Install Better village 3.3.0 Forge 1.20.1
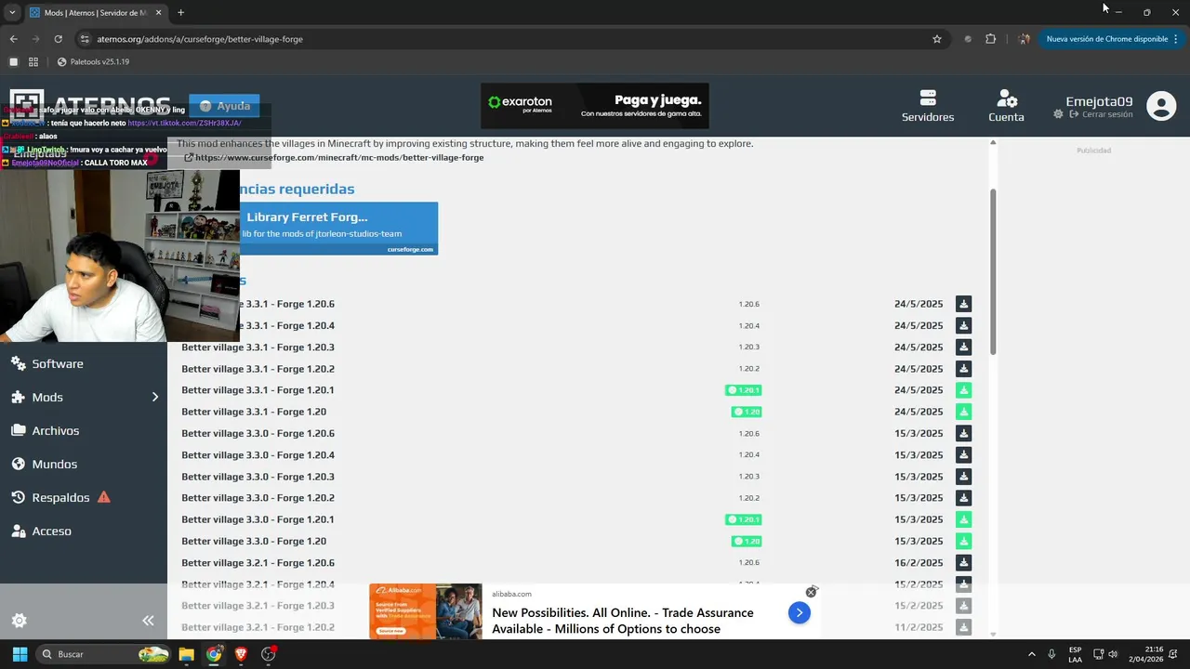The height and width of the screenshot is (669, 1190). [x=963, y=519]
